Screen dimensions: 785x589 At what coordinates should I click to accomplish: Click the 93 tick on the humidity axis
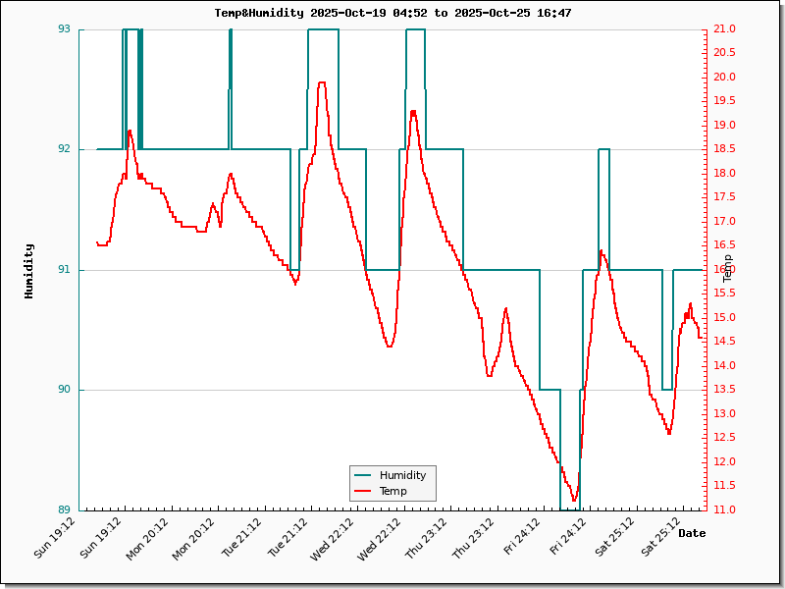pos(64,29)
